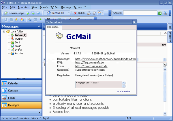Collapse the Local folder tree node
Image resolution: width=173 pixels, height=121 pixels.
tap(4, 32)
